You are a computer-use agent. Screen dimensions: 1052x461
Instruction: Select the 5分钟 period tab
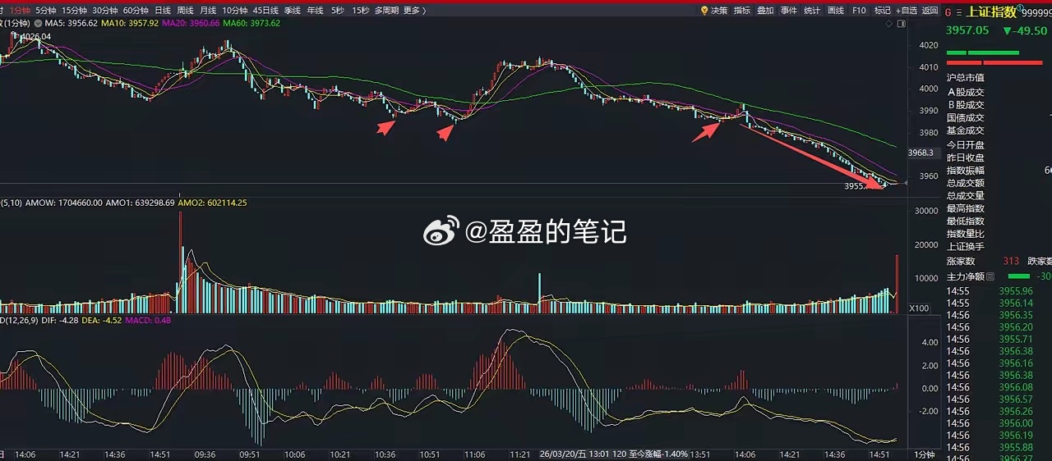point(46,11)
